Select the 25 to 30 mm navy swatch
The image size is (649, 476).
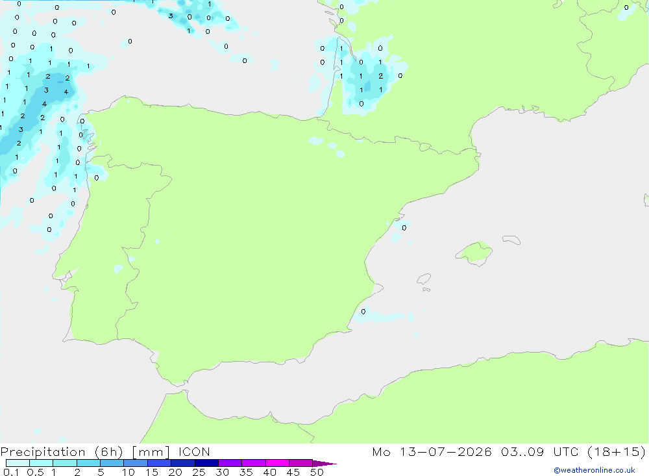[x=206, y=463]
